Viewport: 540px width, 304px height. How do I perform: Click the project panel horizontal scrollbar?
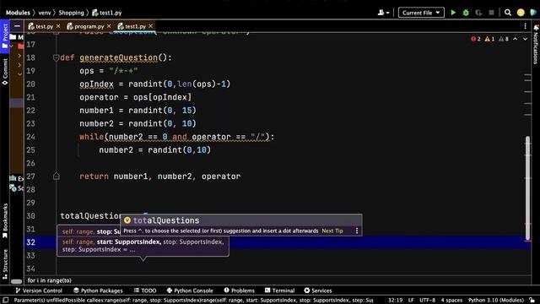pos(16,281)
